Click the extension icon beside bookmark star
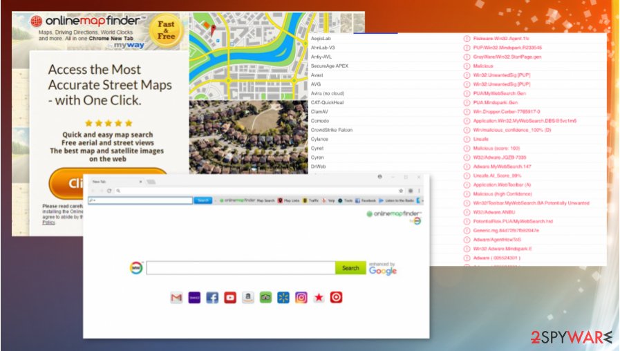 [x=411, y=191]
